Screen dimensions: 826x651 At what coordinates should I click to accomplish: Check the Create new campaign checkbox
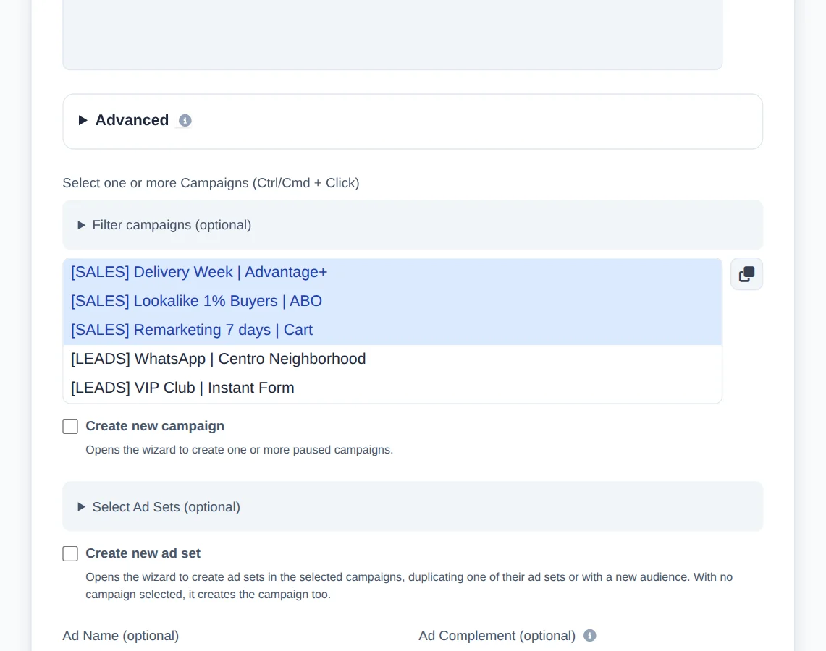pyautogui.click(x=70, y=426)
